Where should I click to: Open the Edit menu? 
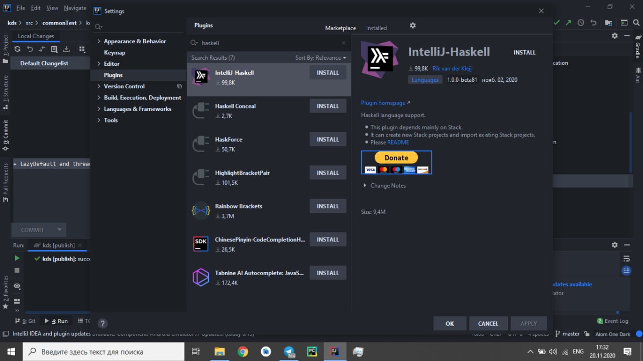[x=36, y=8]
